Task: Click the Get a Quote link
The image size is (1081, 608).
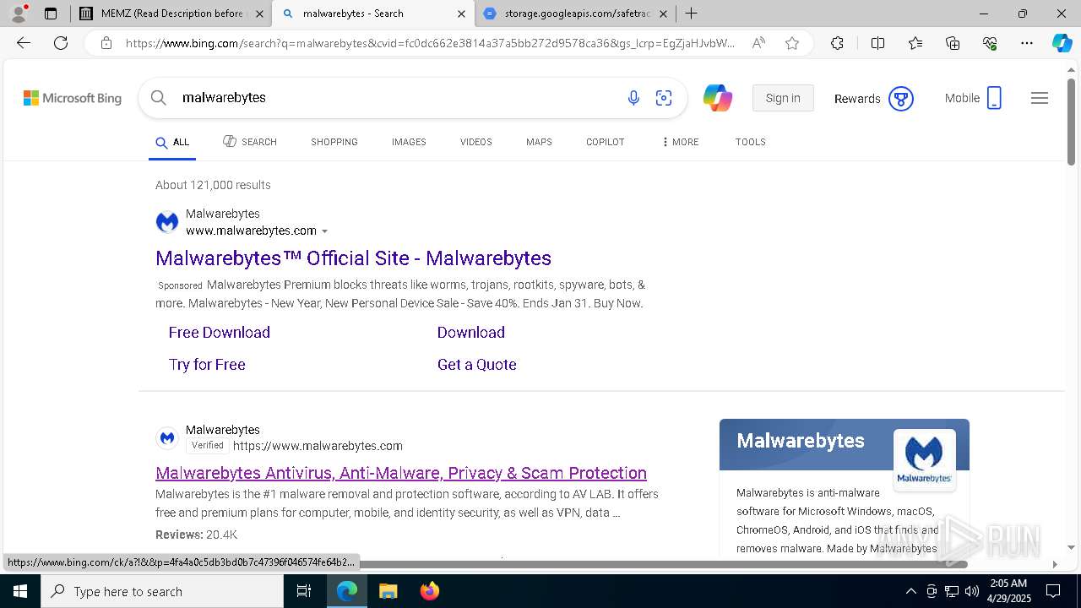Action: (477, 365)
